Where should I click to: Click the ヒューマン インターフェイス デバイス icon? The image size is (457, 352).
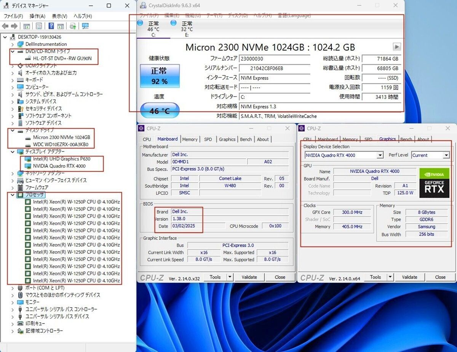coord(21,180)
